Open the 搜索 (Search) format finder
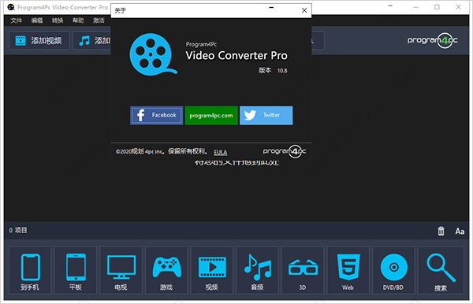 pos(441,270)
